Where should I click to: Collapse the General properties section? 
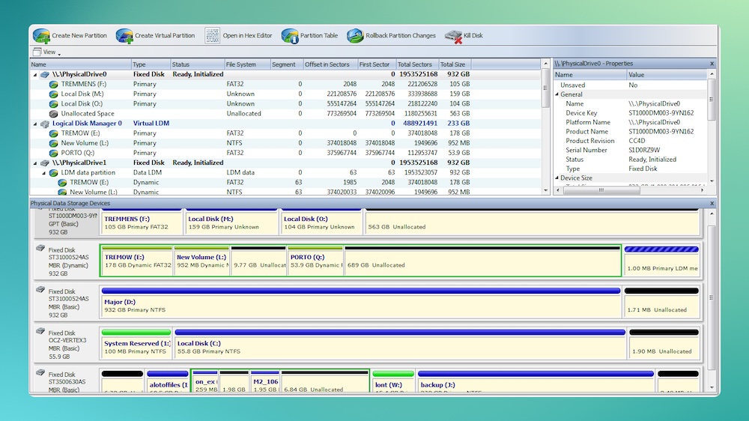[x=557, y=94]
